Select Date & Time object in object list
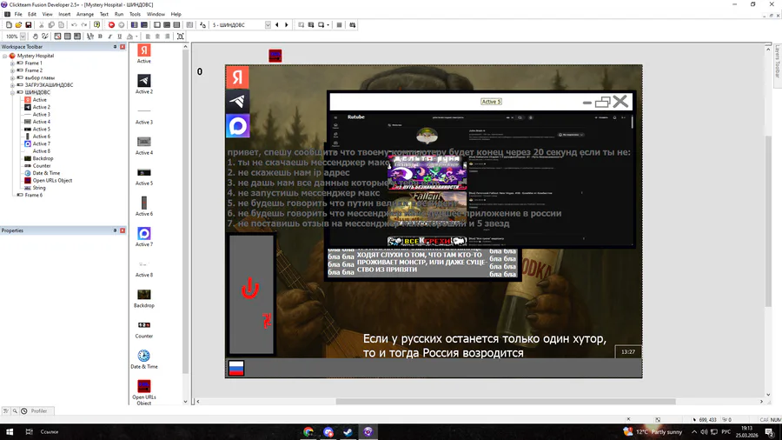Viewport: 782px width, 440px height. tap(143, 358)
